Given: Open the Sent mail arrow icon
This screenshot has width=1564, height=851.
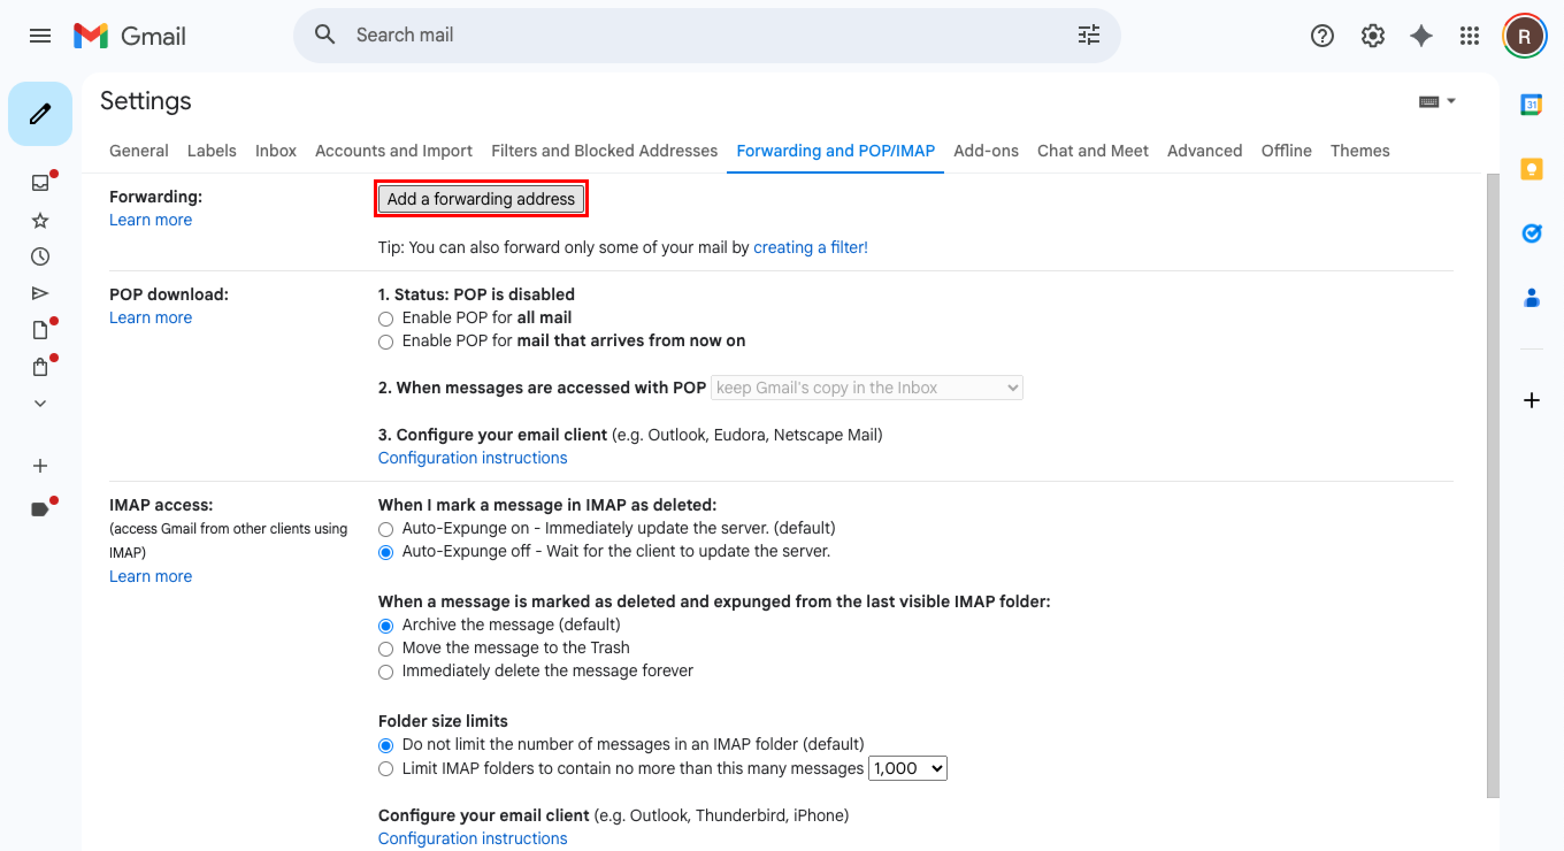Looking at the screenshot, I should [40, 294].
